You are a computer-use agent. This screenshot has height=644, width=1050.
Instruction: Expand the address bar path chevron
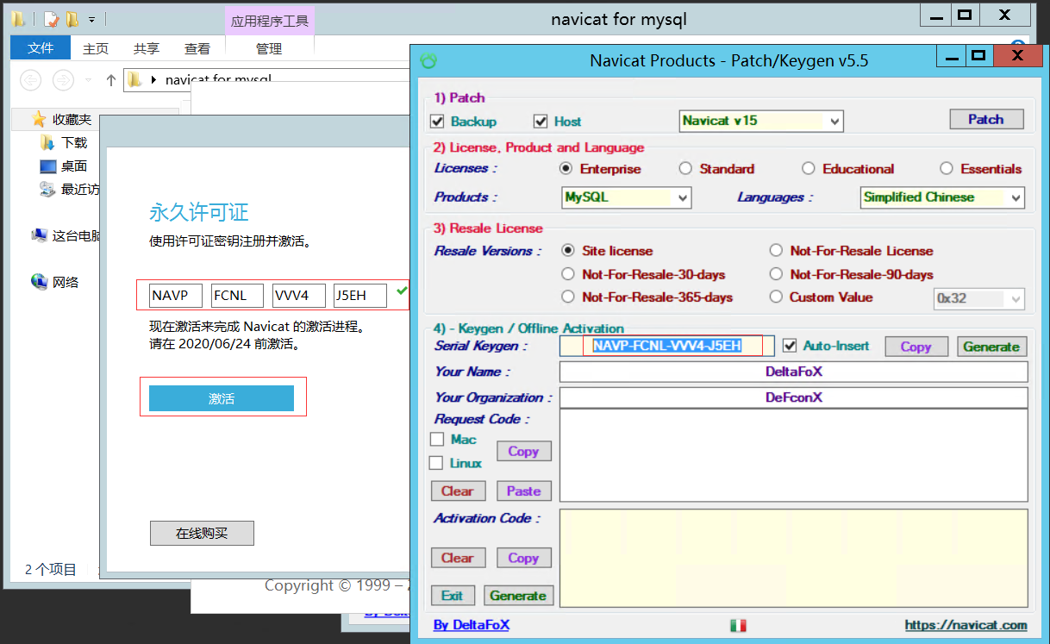pyautogui.click(x=154, y=80)
